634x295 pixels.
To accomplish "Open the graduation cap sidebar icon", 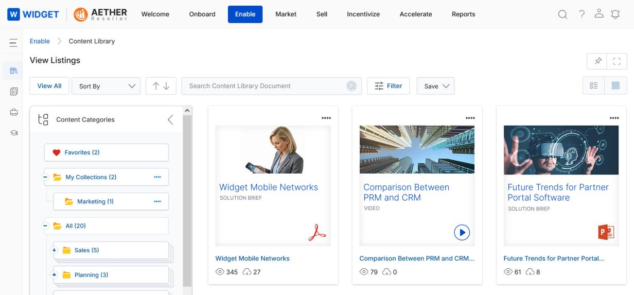I will pos(14,132).
